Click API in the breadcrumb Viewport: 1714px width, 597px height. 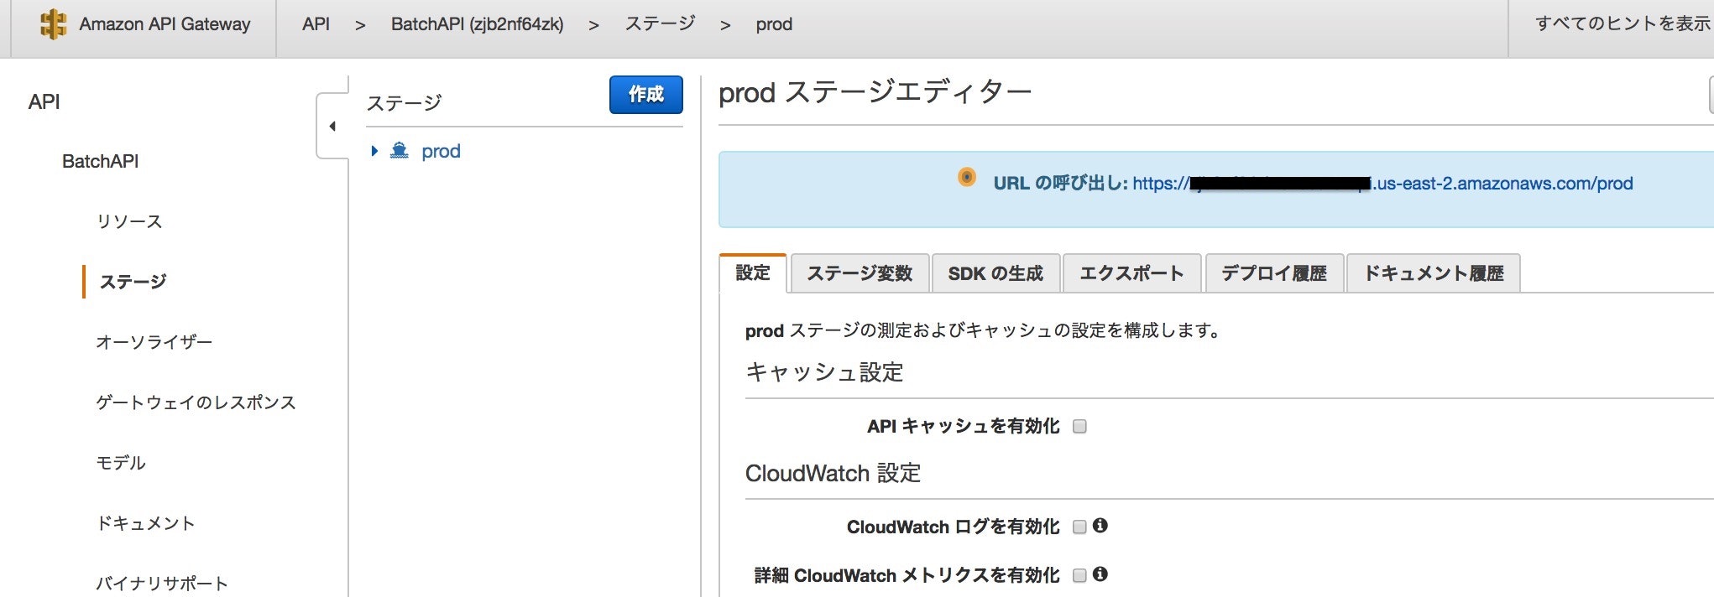tap(316, 24)
